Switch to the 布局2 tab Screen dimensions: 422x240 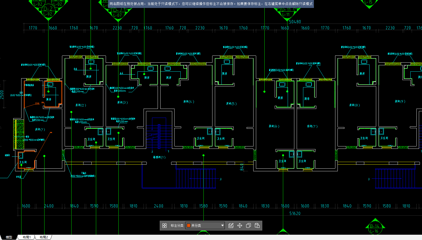pos(44,237)
